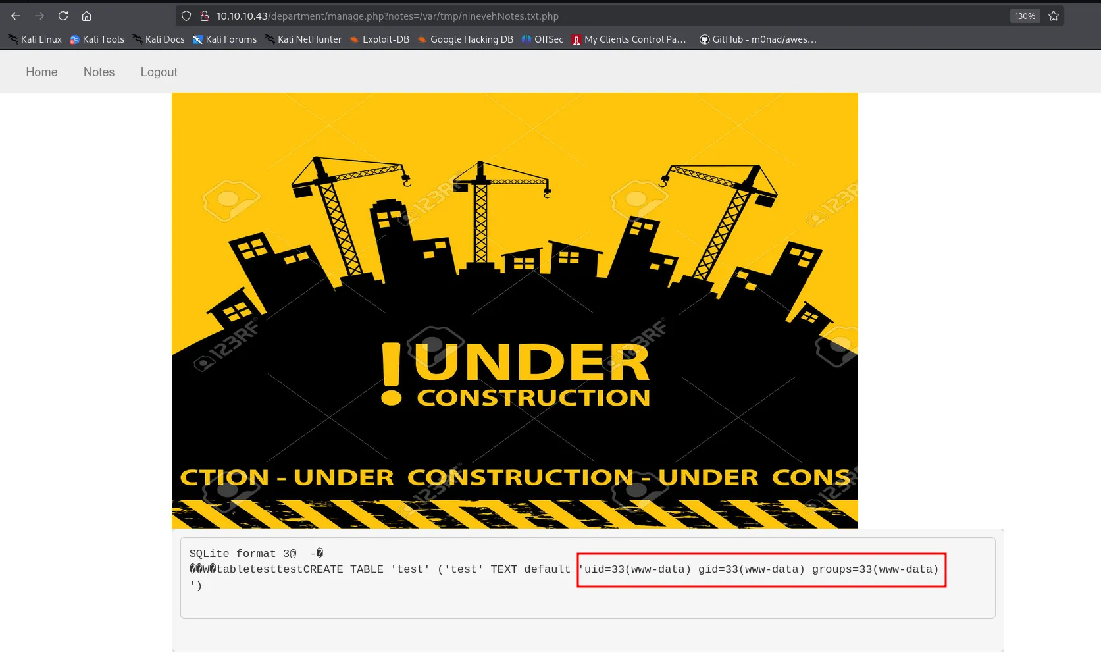Click the "CREATE TABLE 'test'" text
This screenshot has height=655, width=1101.
click(367, 569)
